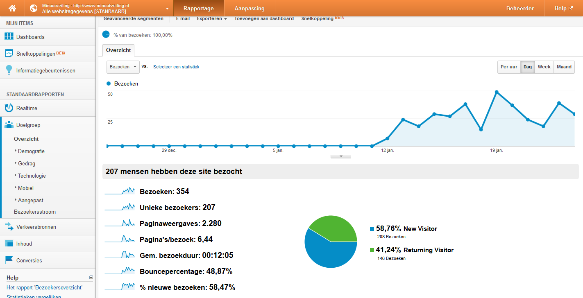
Task: Open help link Het rapport 'Bezoekersoverzicht'
Action: pos(44,288)
